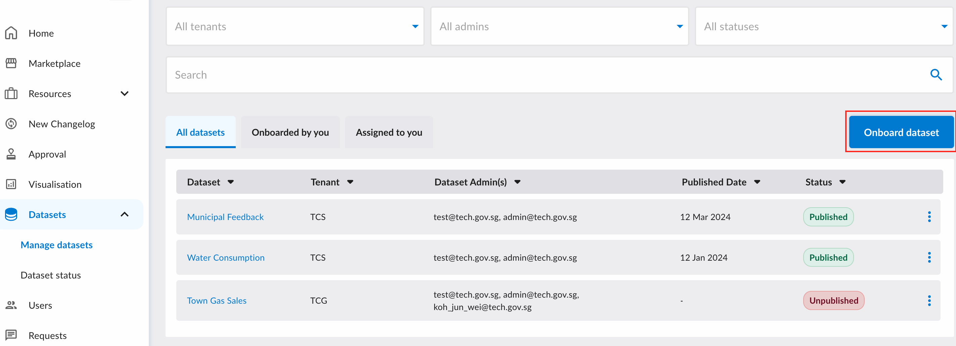Sort by the Dataset column arrow

point(231,182)
